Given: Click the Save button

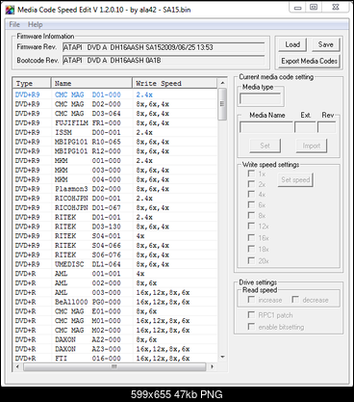Looking at the screenshot, I should 325,44.
